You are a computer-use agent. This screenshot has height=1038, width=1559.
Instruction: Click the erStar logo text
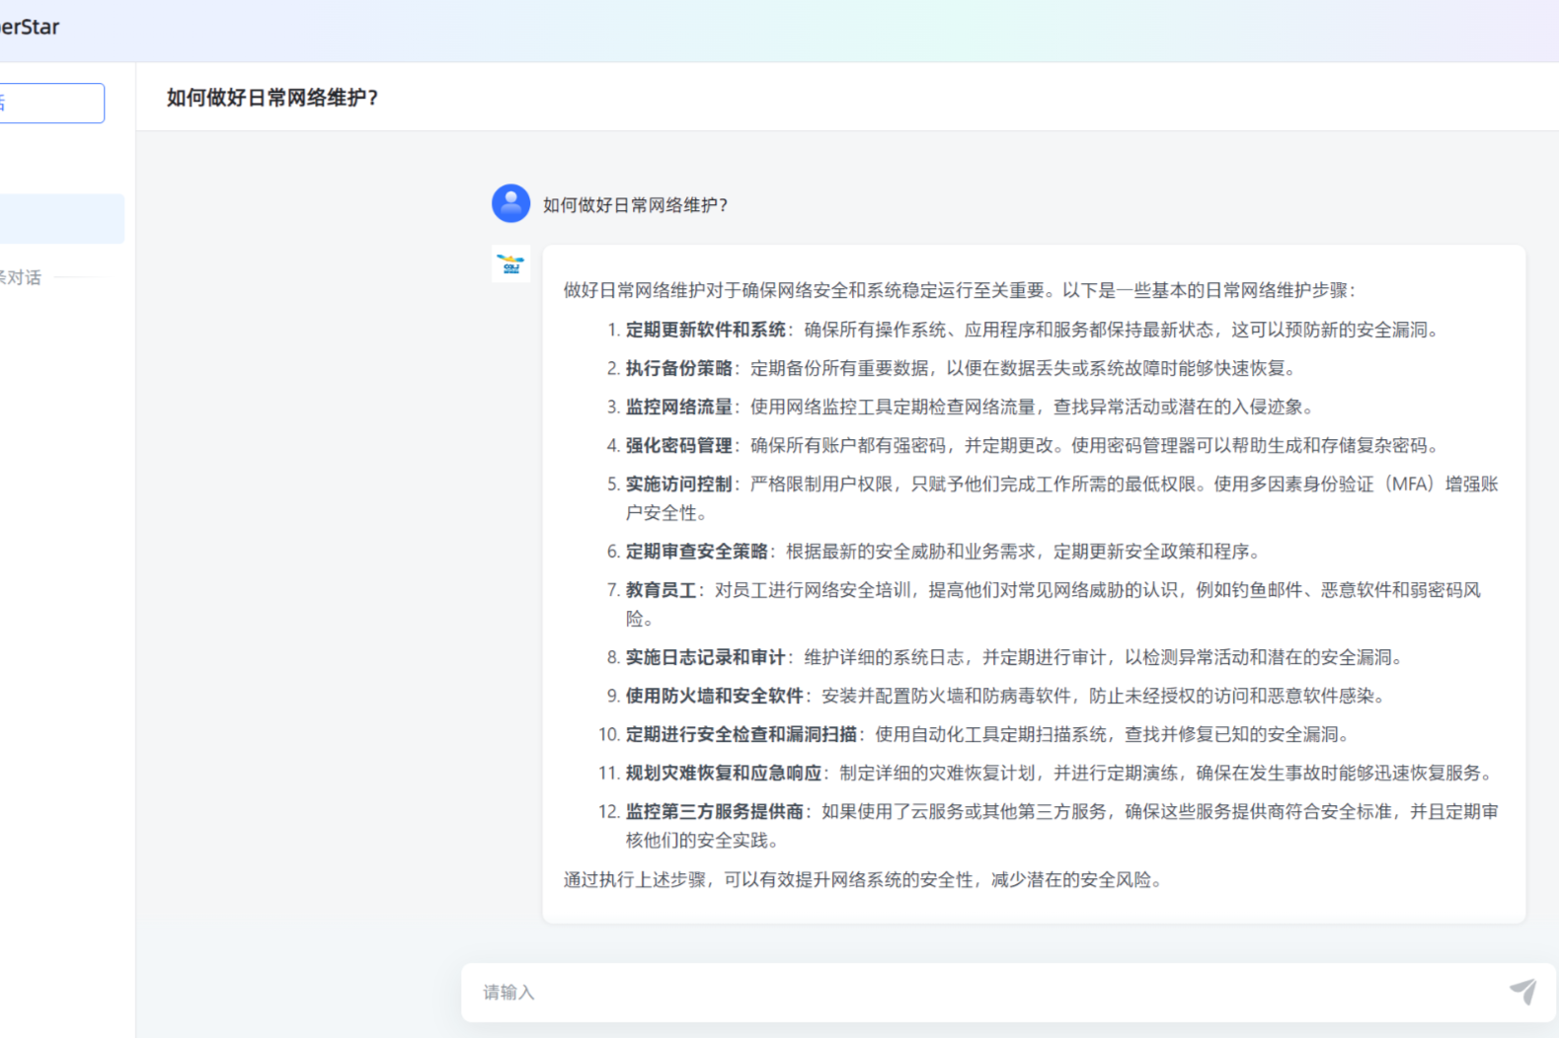click(30, 27)
